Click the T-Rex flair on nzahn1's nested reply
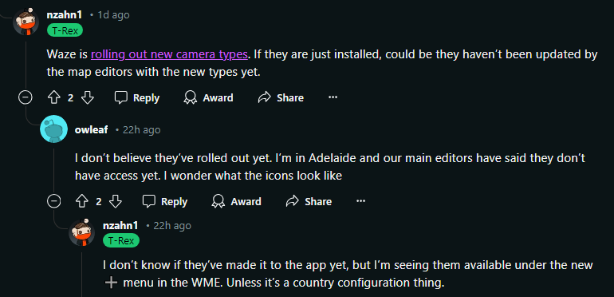This screenshot has height=297, width=614. 121,241
